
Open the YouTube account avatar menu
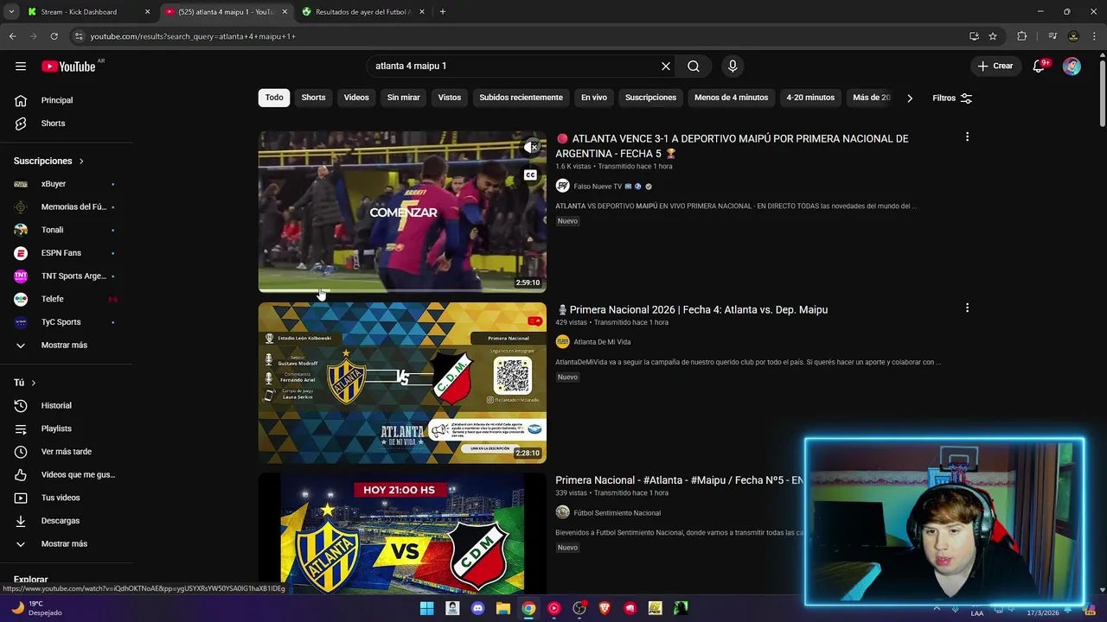click(x=1072, y=67)
